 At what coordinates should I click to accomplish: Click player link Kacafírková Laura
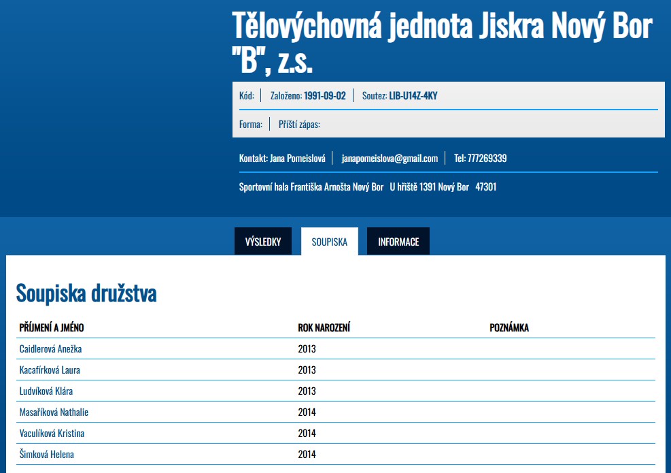pyautogui.click(x=50, y=370)
